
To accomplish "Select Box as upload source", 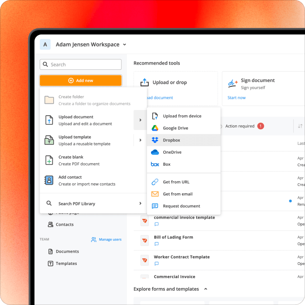I will click(x=184, y=164).
